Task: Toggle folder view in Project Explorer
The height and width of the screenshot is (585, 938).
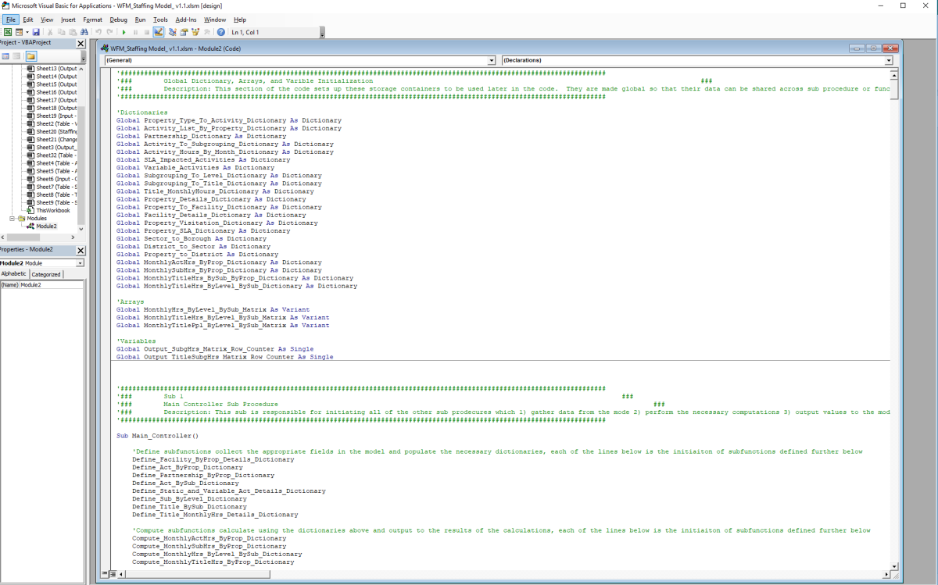Action: (x=30, y=55)
